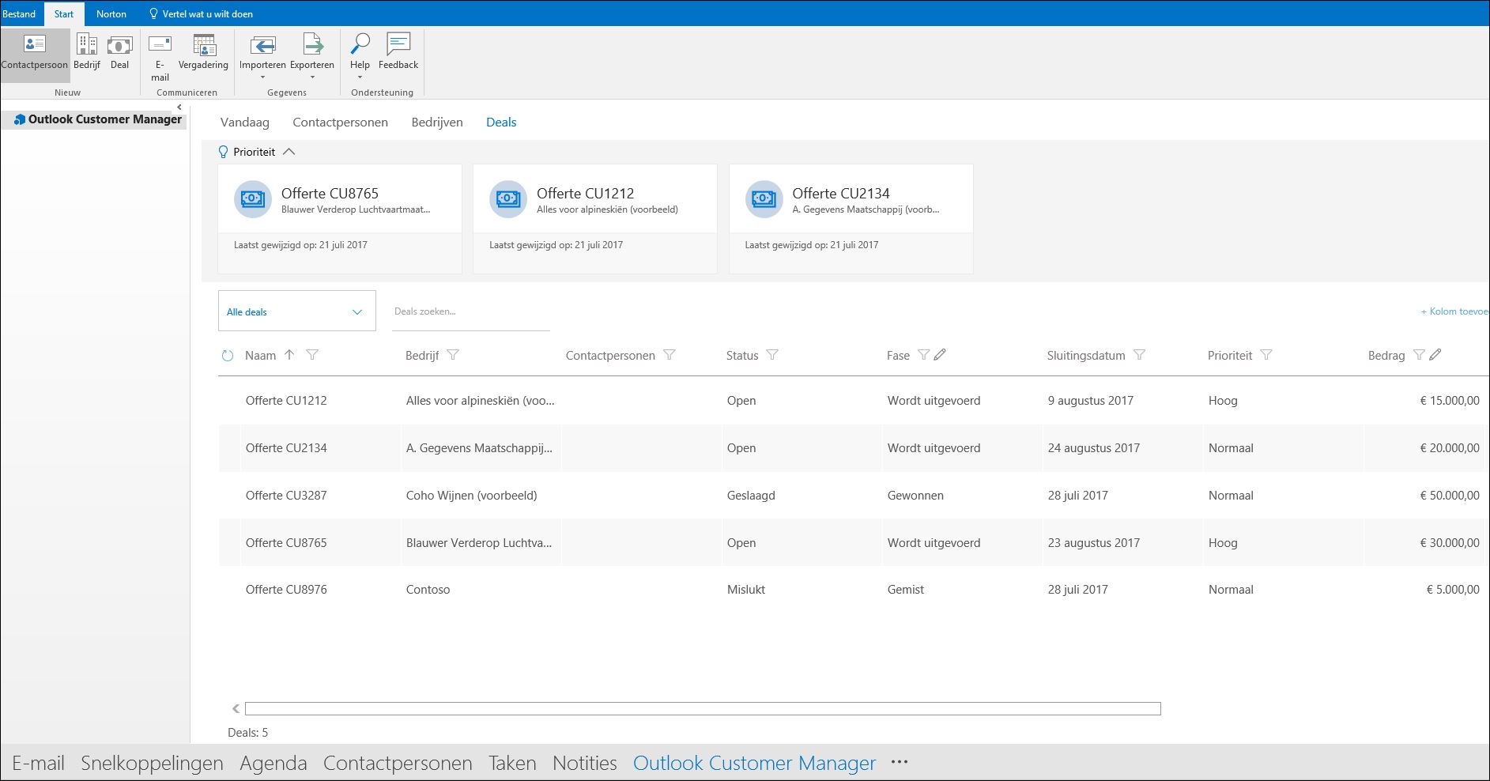Select Outlook Customer Manager in folder pane
1490x781 pixels.
98,119
